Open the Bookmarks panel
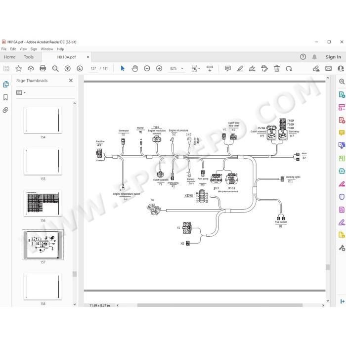This screenshot has height=346, width=346. pos(6,97)
